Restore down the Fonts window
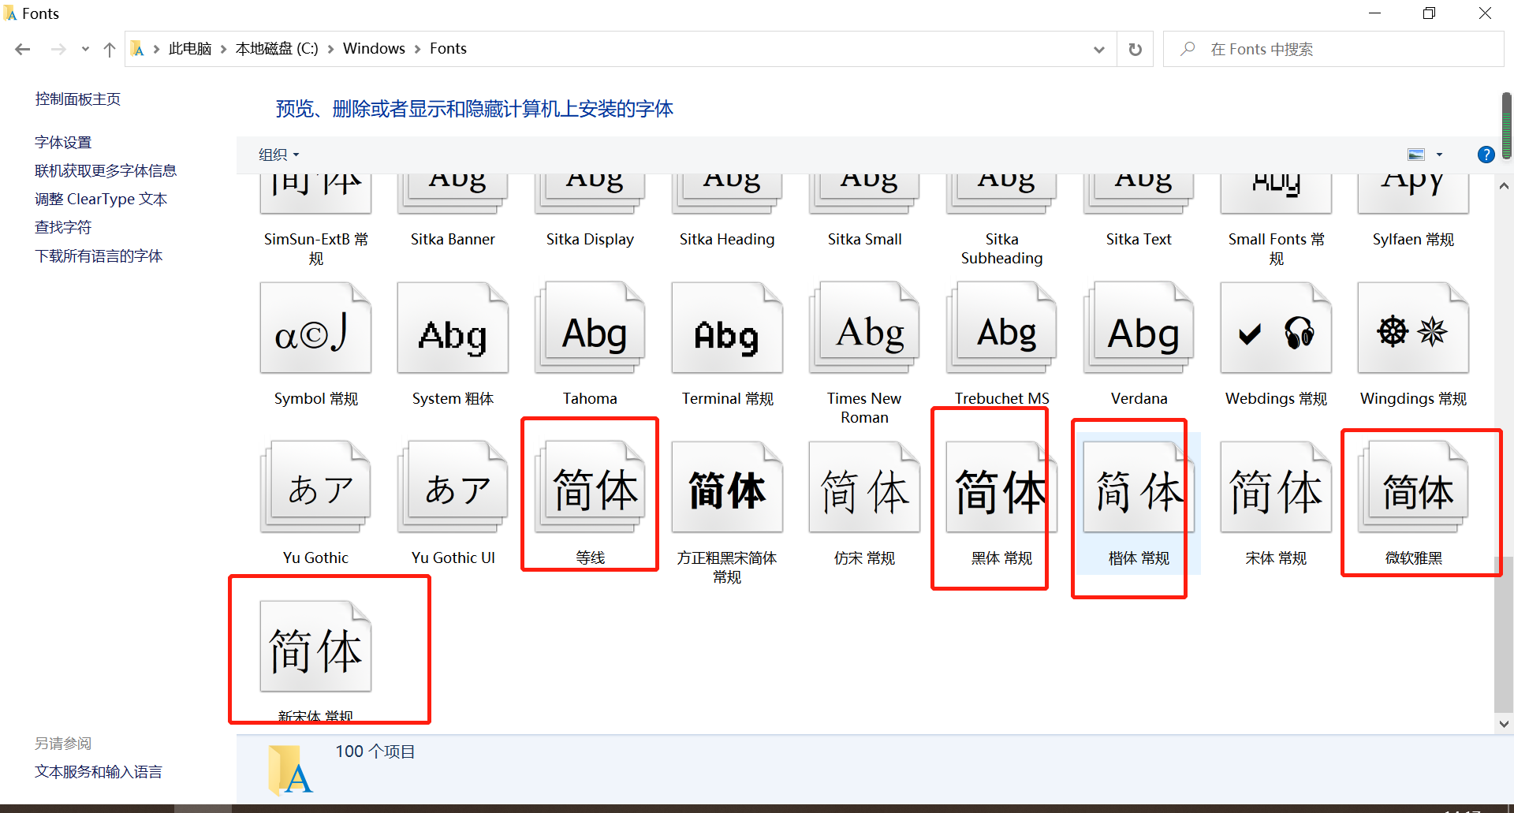The height and width of the screenshot is (813, 1514). 1429,13
